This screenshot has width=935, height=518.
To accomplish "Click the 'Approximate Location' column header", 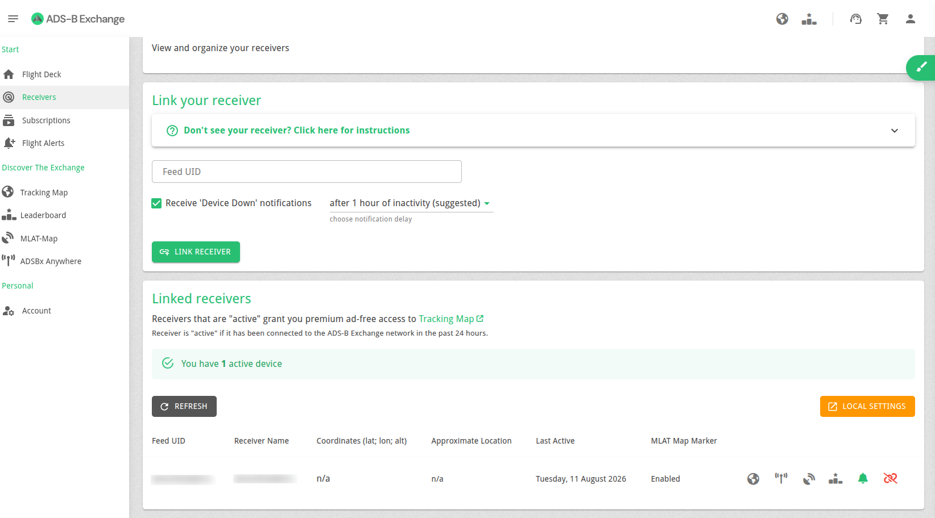I will (x=471, y=441).
